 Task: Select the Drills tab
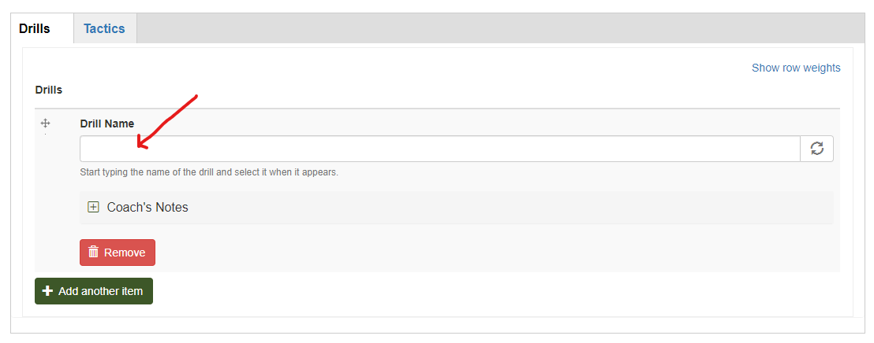pos(35,28)
